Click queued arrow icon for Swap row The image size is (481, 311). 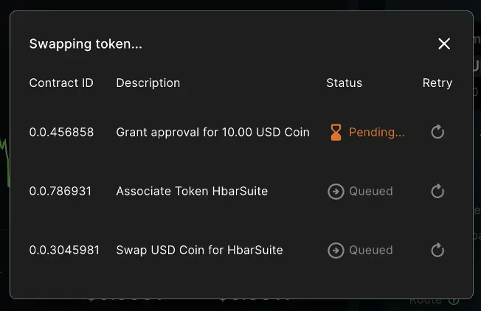[x=336, y=250]
